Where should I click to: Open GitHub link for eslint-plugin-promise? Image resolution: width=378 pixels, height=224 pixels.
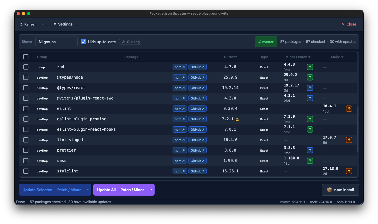tap(198, 119)
